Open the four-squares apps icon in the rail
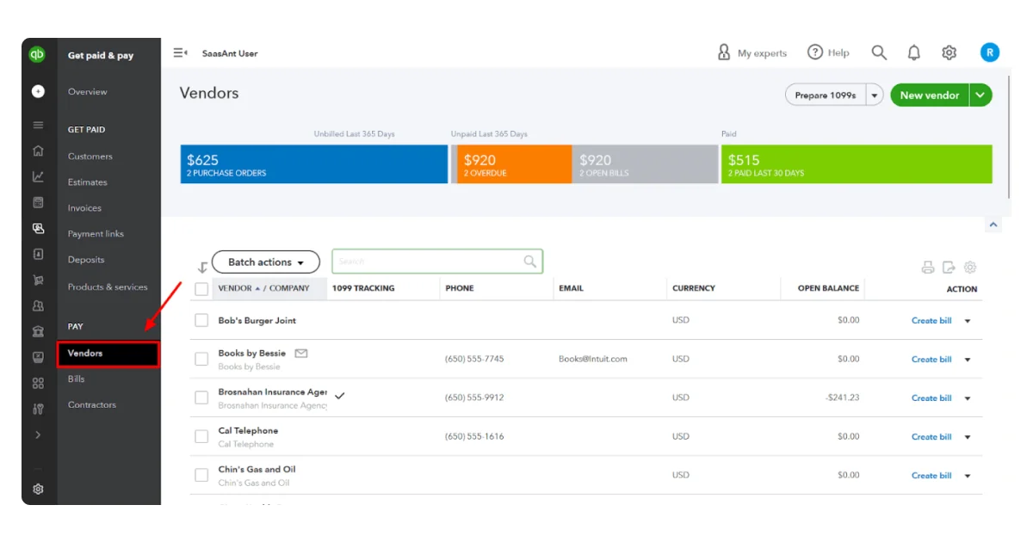 coord(38,383)
